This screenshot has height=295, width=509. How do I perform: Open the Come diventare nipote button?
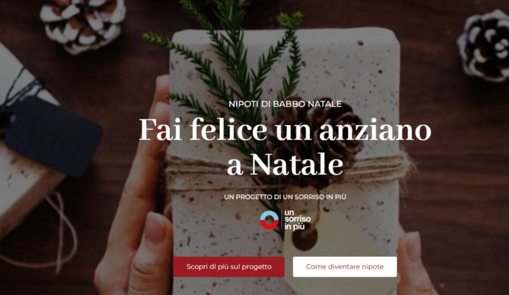[x=345, y=267]
